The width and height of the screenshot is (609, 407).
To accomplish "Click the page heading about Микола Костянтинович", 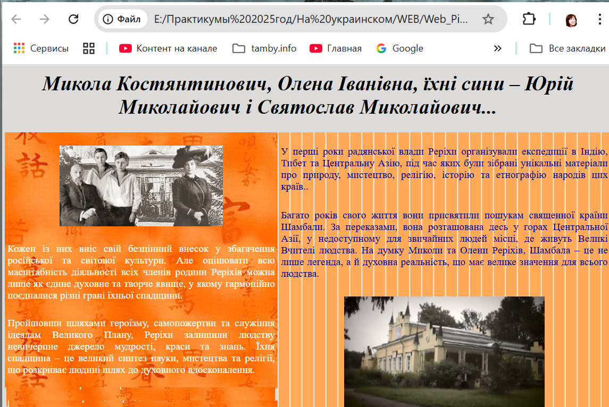I will (x=307, y=96).
